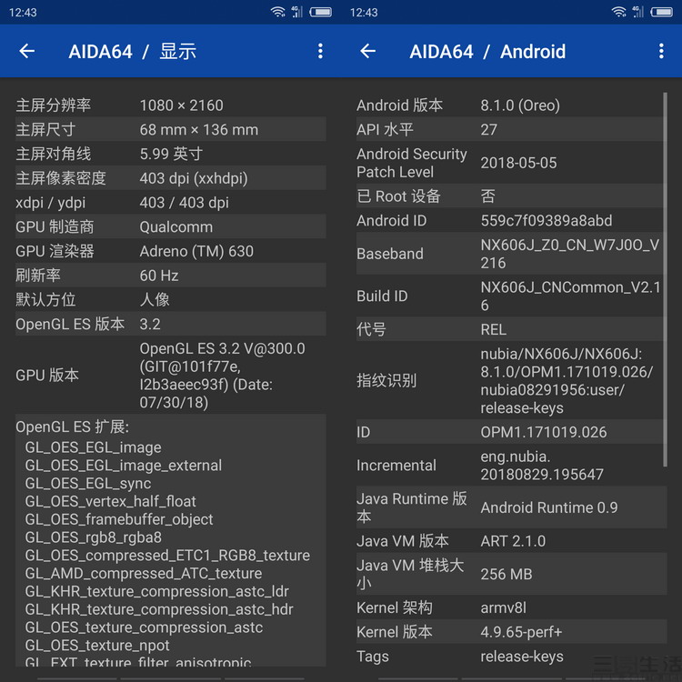Tap back arrow on the 显示 screen
The height and width of the screenshot is (682, 682).
click(27, 52)
